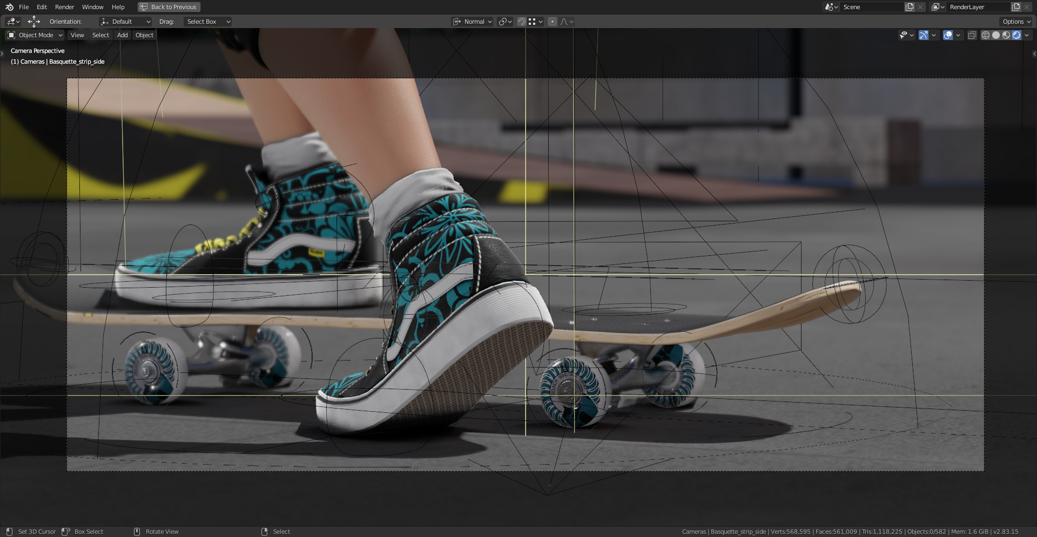This screenshot has height=537, width=1037.
Task: Open the snap elements grid dropdown
Action: [536, 22]
